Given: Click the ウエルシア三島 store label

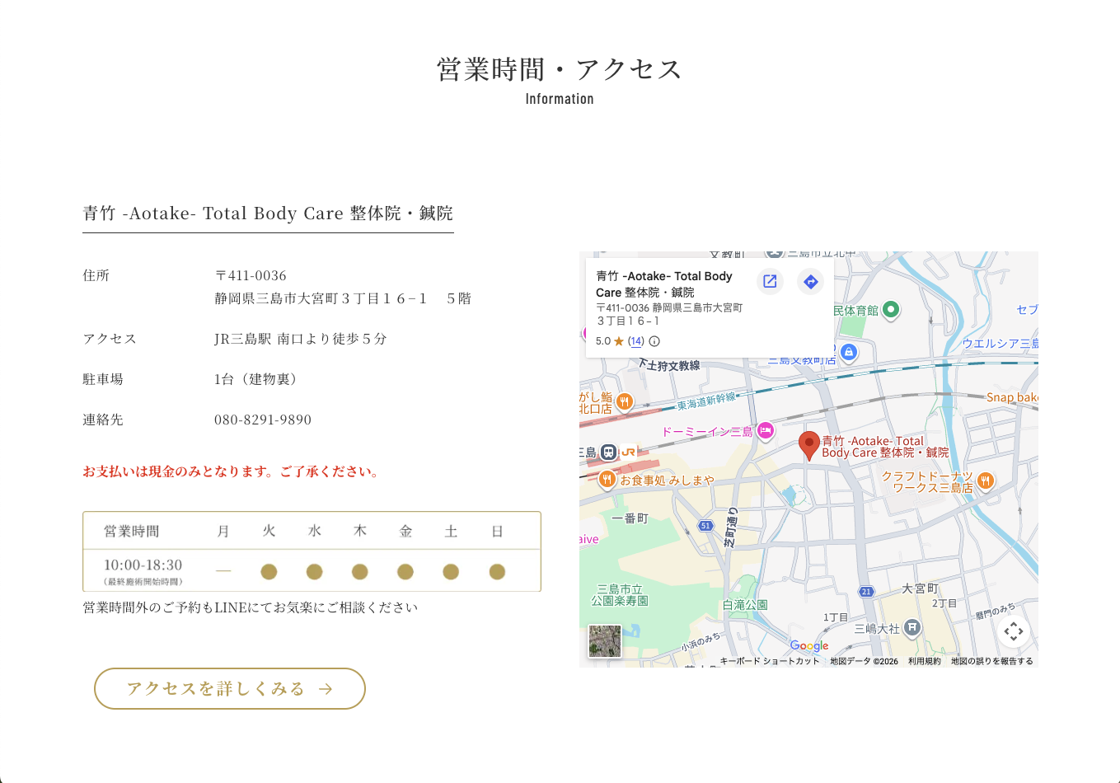Looking at the screenshot, I should 1000,343.
